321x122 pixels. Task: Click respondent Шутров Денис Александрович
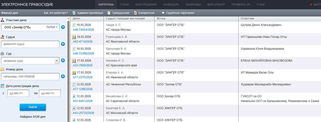click(261, 25)
